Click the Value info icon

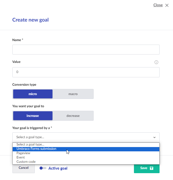pyautogui.click(x=156, y=62)
